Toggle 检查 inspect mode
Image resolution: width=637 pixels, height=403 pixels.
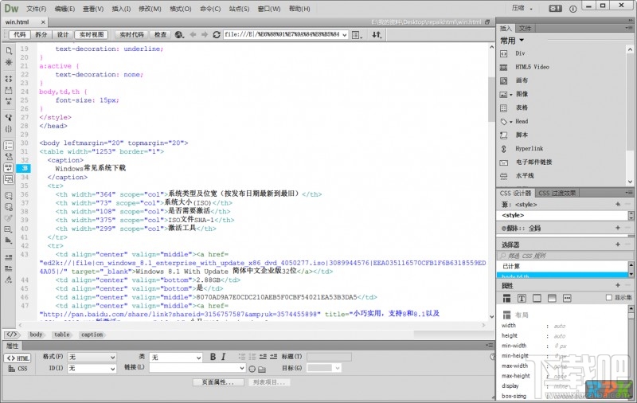[161, 35]
